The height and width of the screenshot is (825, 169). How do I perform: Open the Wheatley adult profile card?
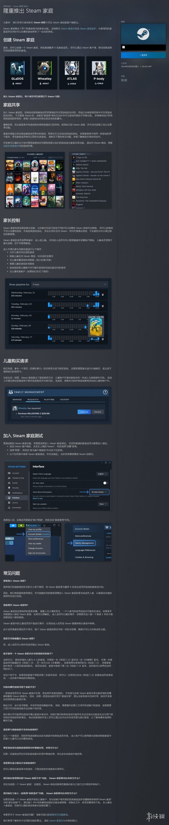45,73
